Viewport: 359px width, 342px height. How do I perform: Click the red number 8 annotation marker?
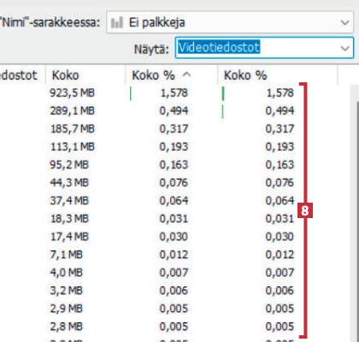(305, 210)
